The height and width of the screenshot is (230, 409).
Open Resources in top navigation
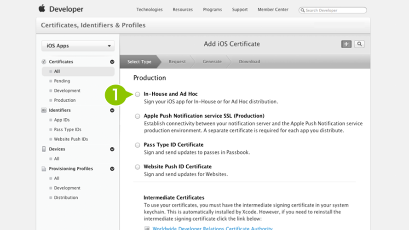183,9
